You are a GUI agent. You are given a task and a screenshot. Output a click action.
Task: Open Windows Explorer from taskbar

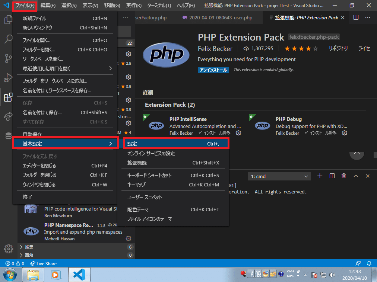click(x=33, y=275)
